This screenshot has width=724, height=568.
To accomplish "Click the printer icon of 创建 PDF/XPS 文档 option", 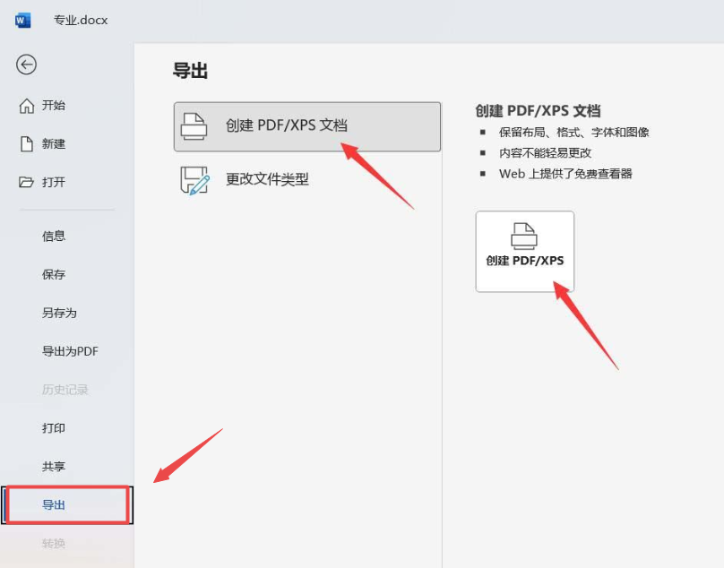I will pyautogui.click(x=194, y=126).
